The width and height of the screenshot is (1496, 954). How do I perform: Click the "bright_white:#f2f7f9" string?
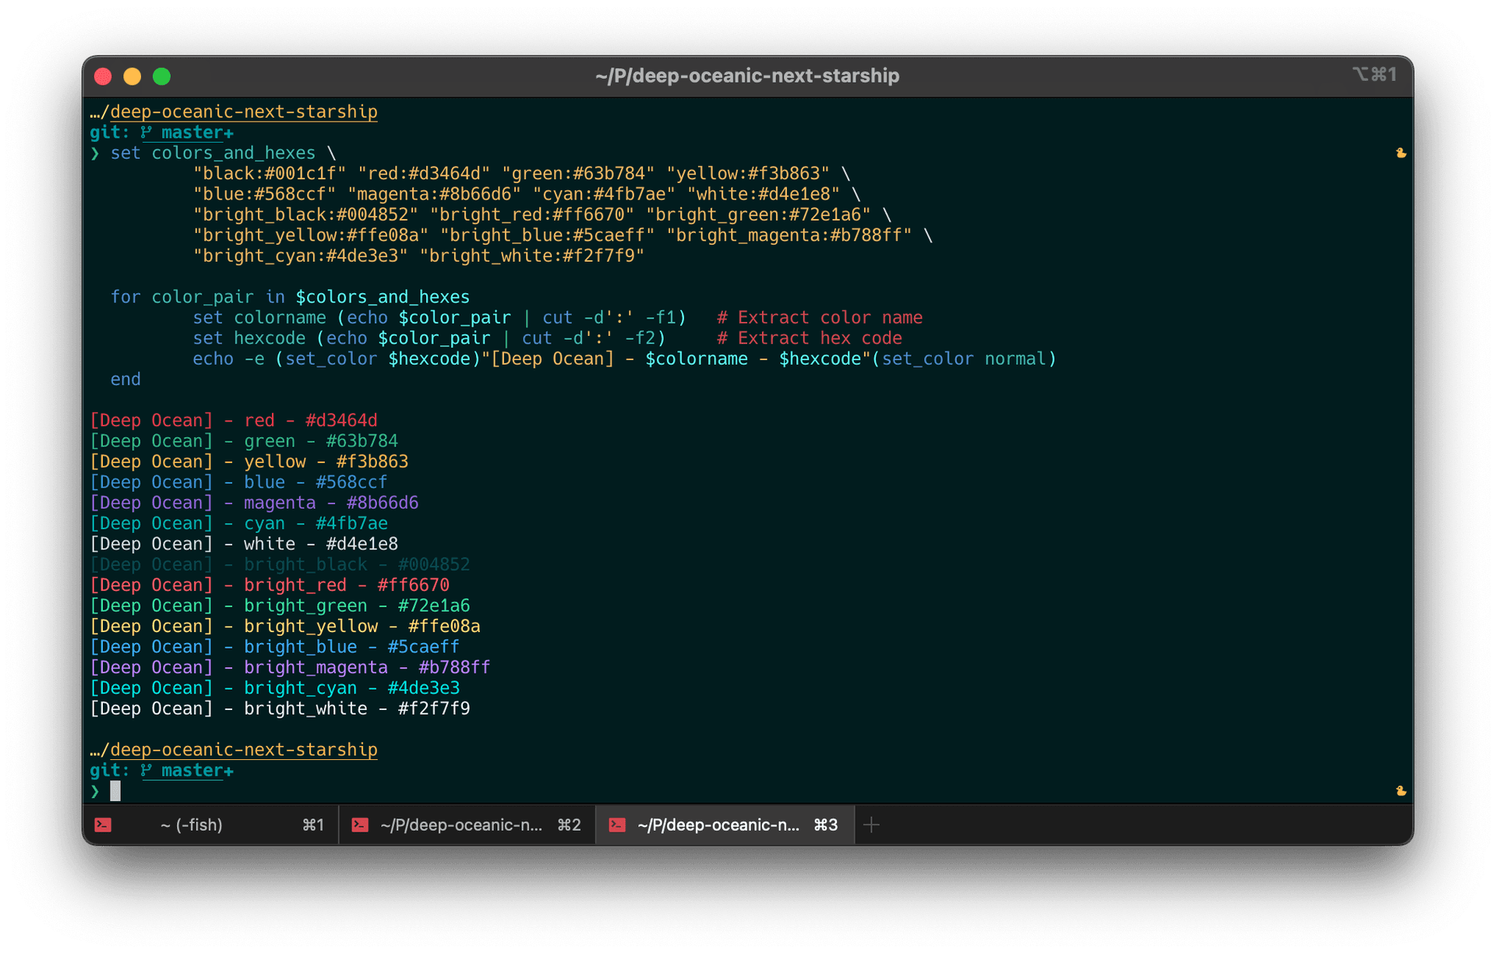click(532, 256)
